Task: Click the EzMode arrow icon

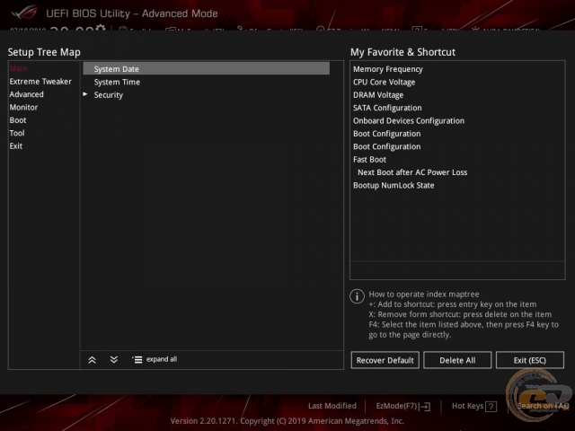Action: click(x=425, y=407)
